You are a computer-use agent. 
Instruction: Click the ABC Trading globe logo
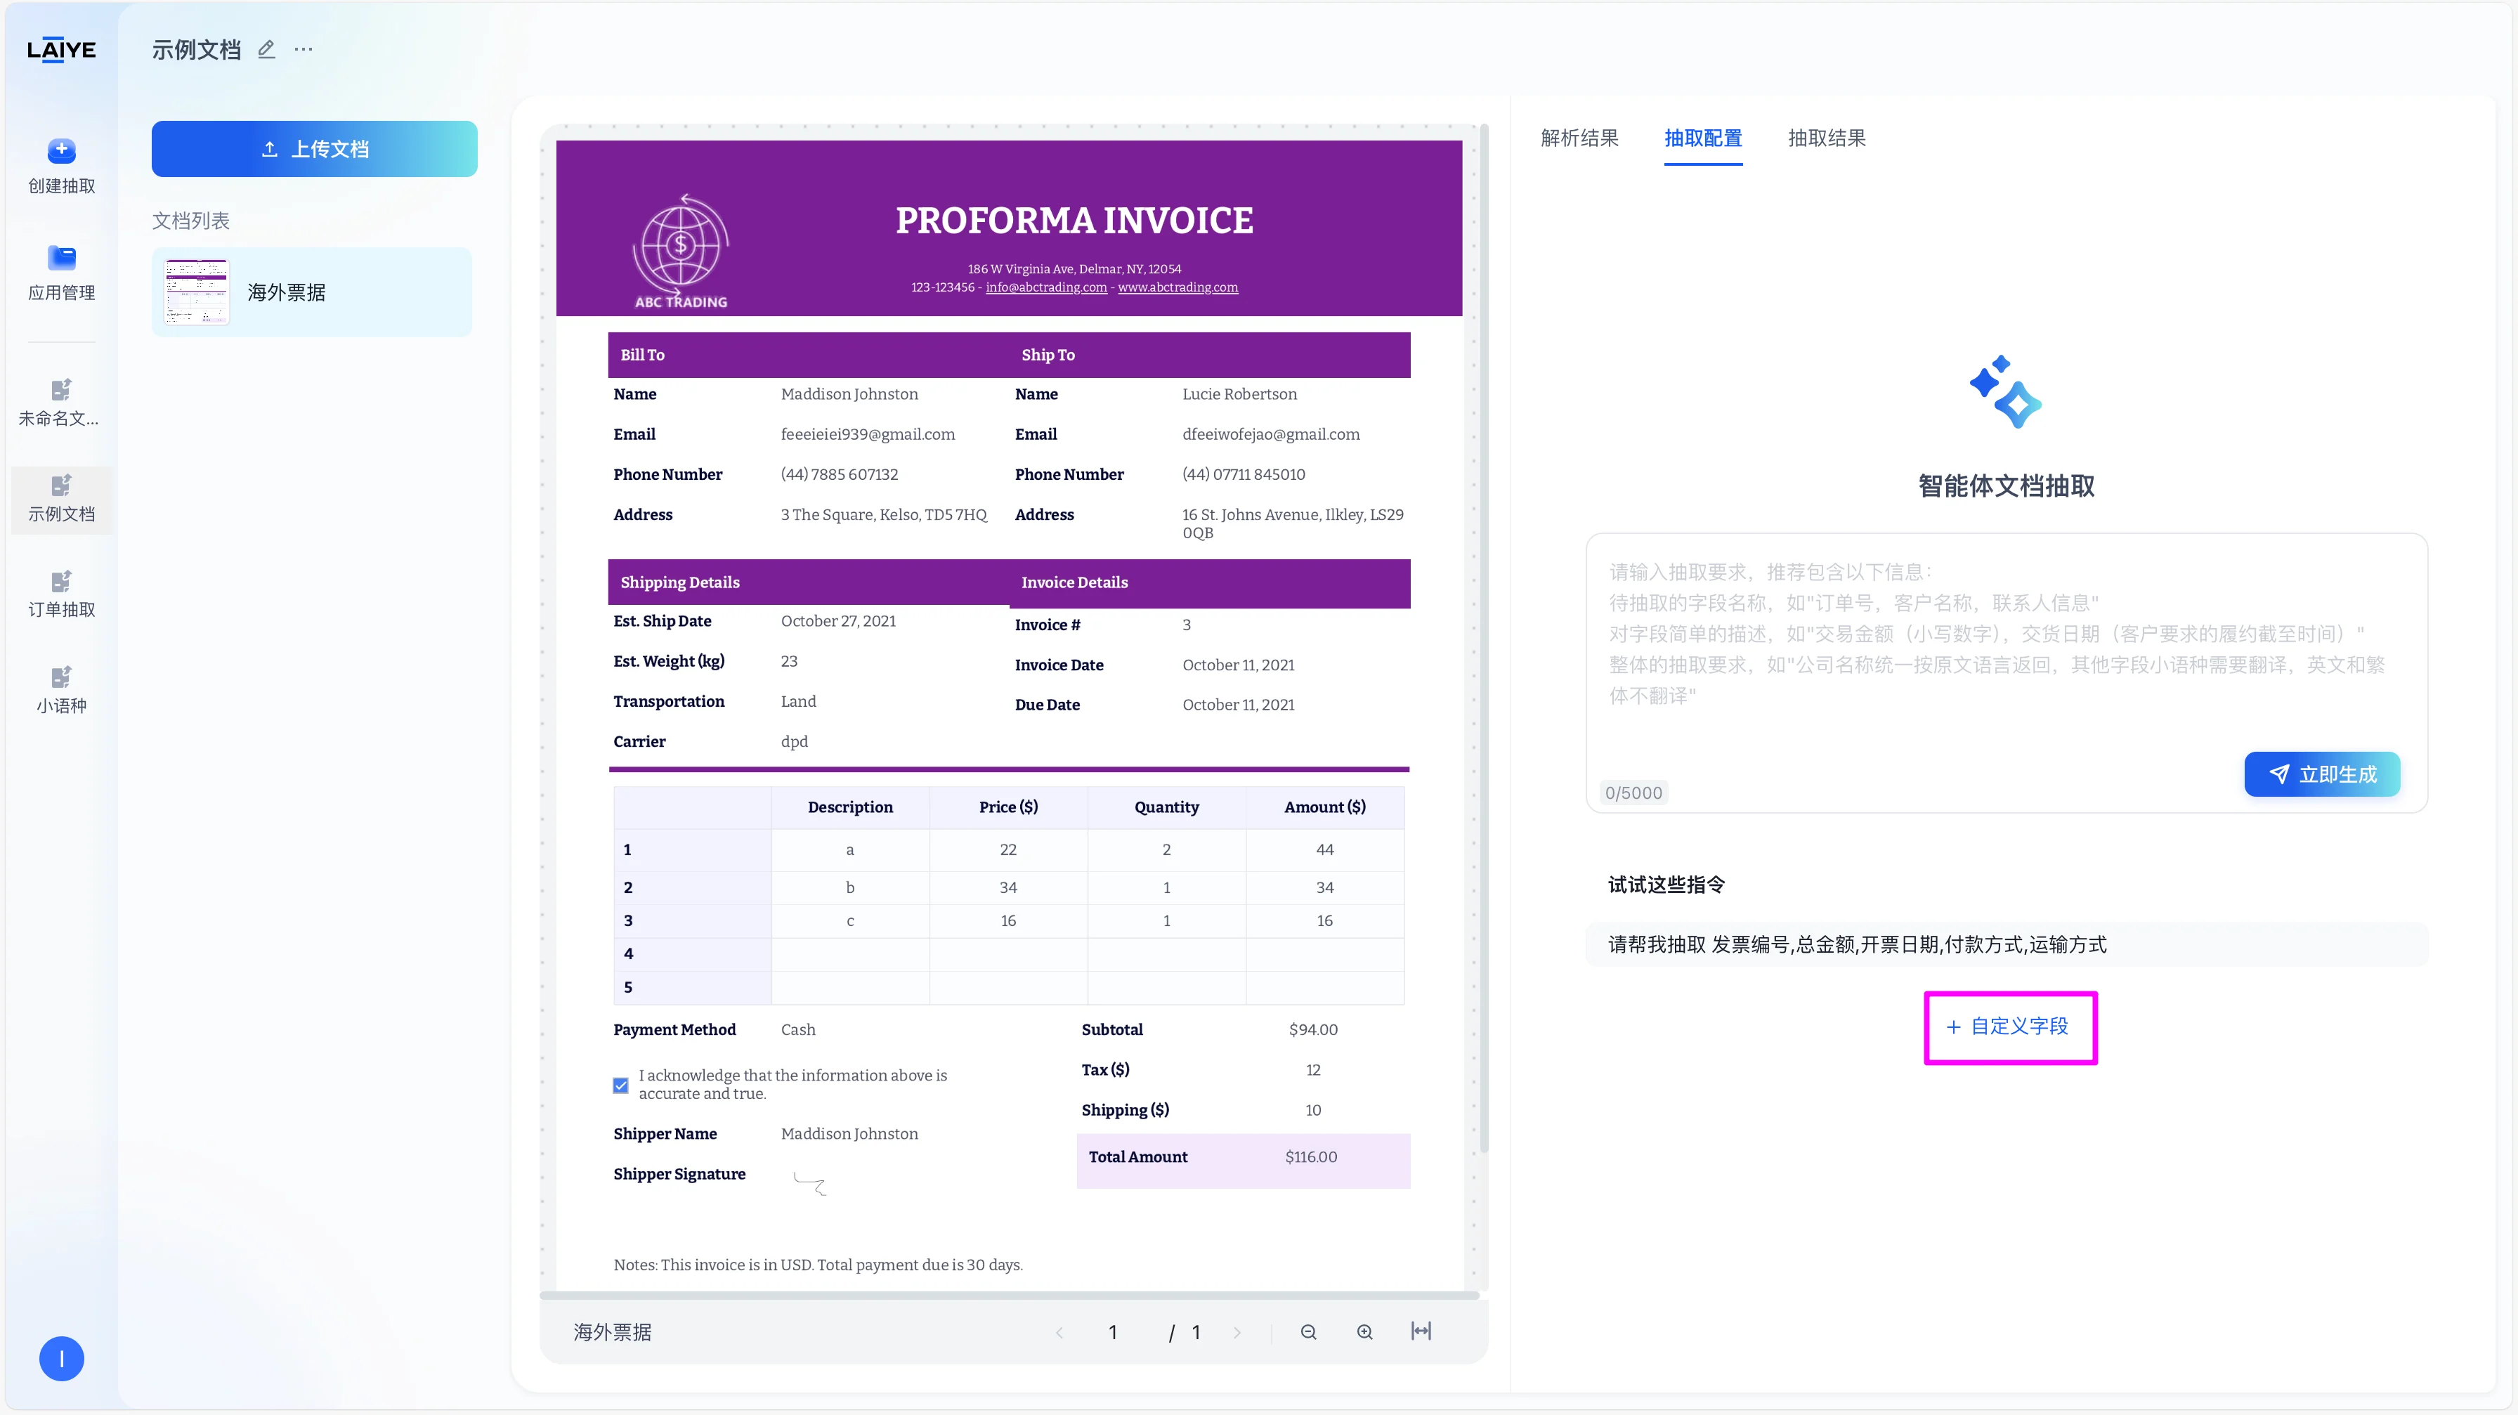(681, 251)
